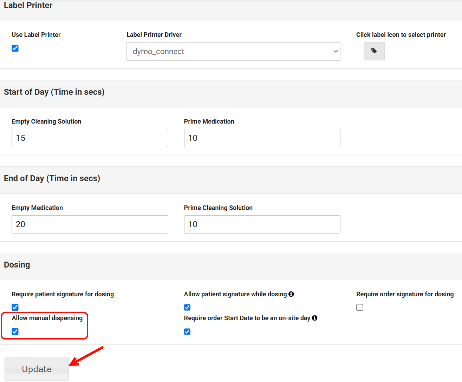462x382 pixels.
Task: Focus the Start of Day Prime Medication field
Action: (x=262, y=138)
